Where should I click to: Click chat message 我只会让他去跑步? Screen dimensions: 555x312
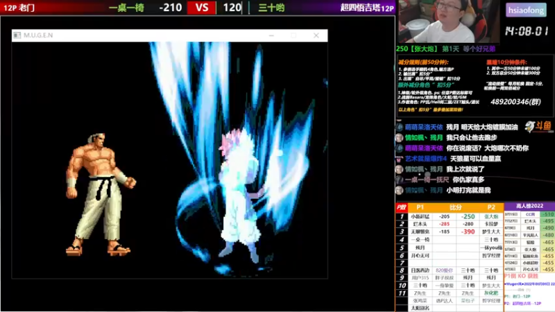pyautogui.click(x=472, y=137)
